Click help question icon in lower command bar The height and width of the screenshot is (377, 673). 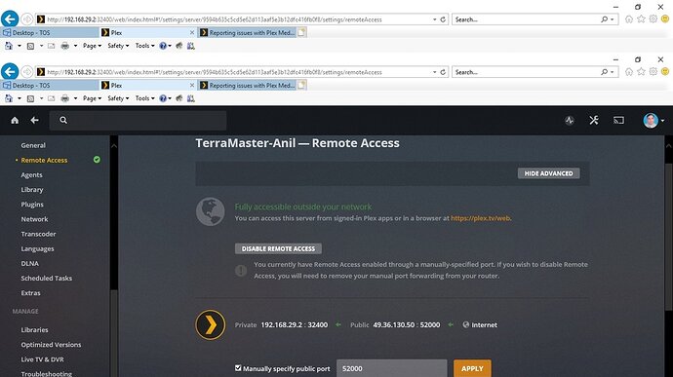click(x=163, y=98)
